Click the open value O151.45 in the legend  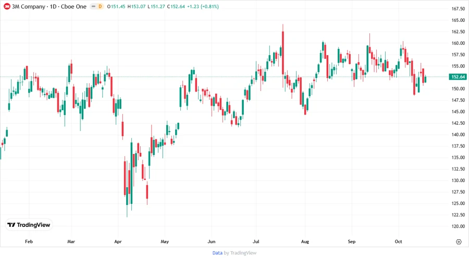click(117, 7)
